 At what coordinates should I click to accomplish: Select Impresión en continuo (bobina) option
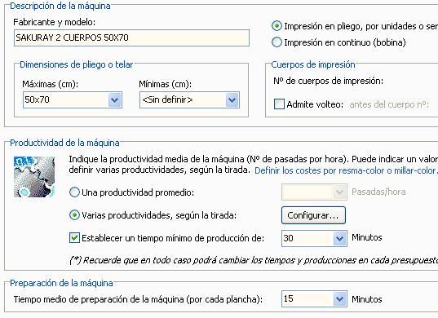[277, 42]
